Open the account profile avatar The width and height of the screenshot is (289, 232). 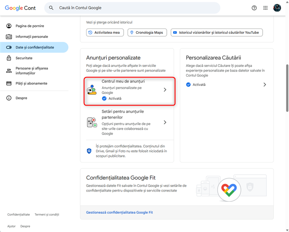[277, 8]
